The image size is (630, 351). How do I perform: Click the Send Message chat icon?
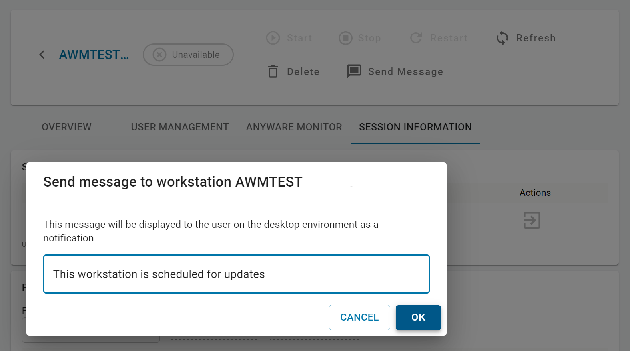[x=354, y=71]
